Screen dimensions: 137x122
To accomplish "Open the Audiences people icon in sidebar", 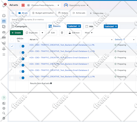I will click(x=4, y=32).
